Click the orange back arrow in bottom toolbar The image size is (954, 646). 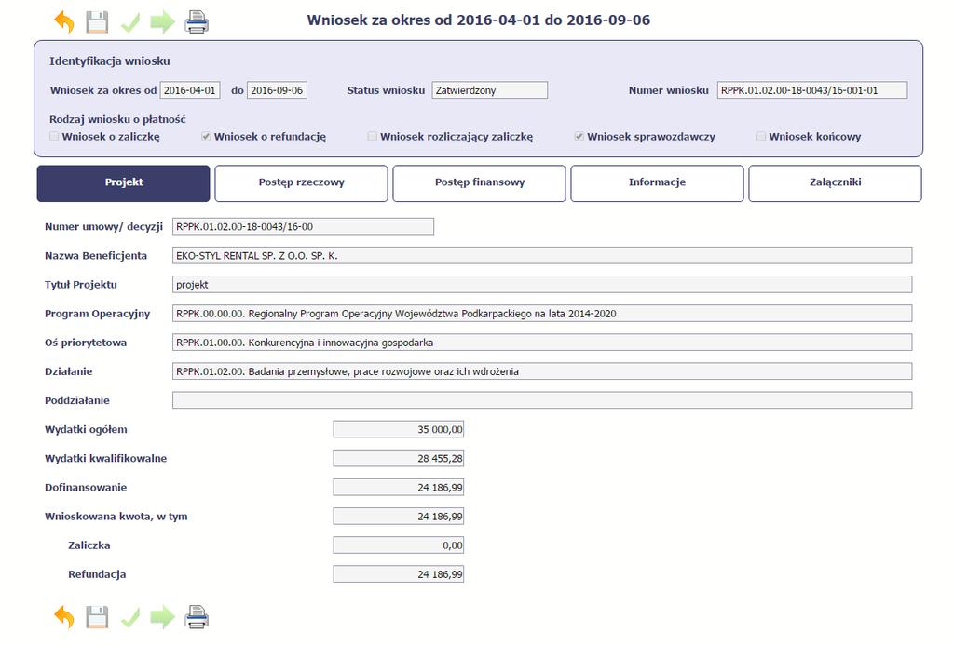tap(64, 617)
